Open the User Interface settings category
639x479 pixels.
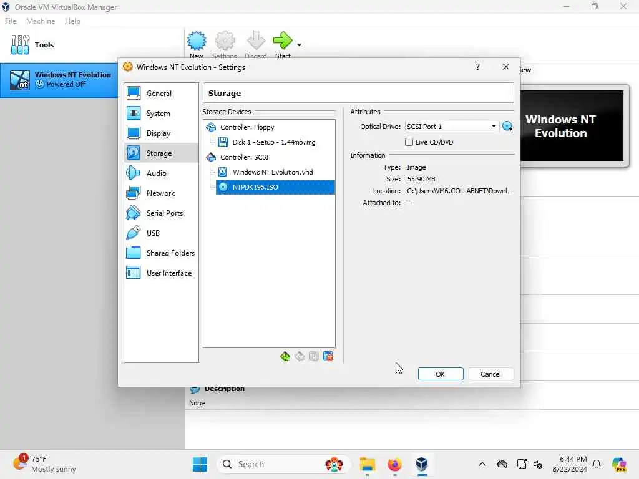pos(161,273)
